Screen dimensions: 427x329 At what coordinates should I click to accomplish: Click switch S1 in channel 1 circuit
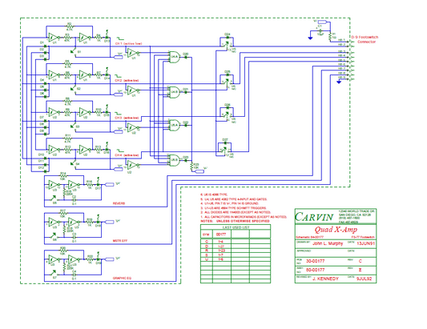point(74,52)
